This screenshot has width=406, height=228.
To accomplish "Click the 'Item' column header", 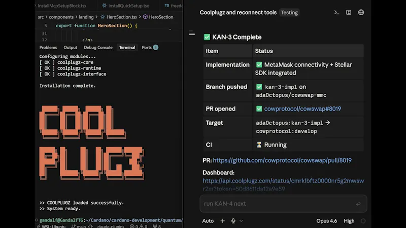I will click(212, 51).
